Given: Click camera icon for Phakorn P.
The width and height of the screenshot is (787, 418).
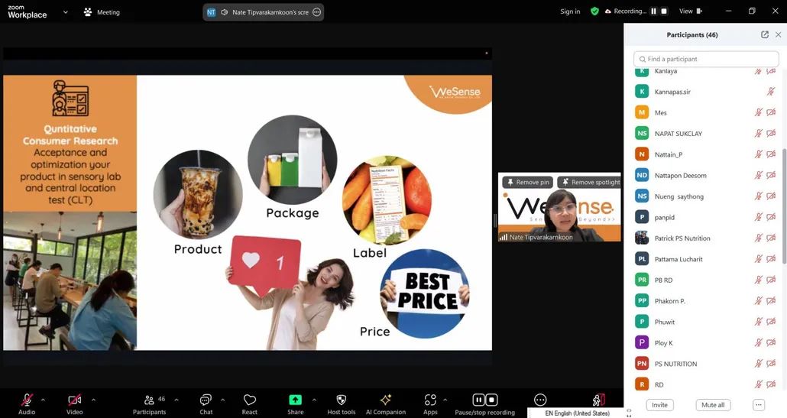Looking at the screenshot, I should 771,300.
